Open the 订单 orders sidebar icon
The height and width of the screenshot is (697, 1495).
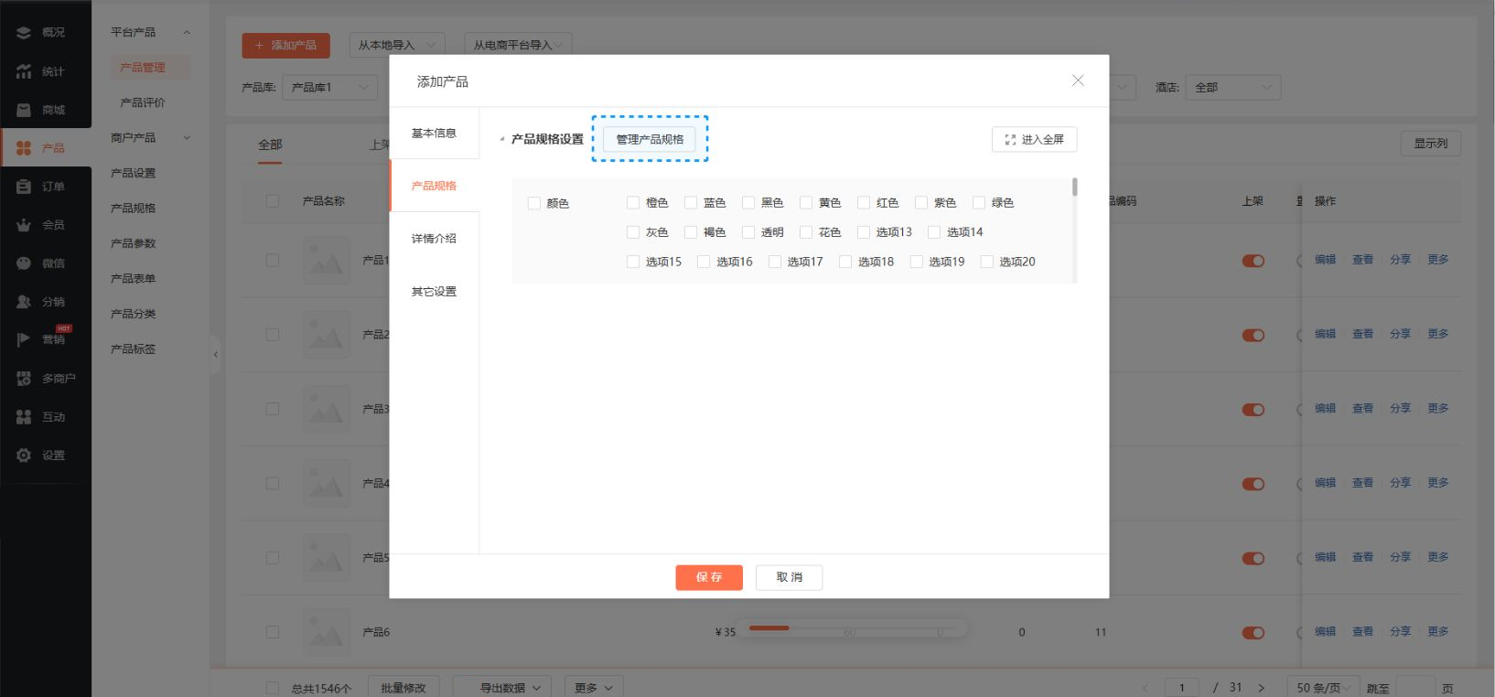click(24, 187)
